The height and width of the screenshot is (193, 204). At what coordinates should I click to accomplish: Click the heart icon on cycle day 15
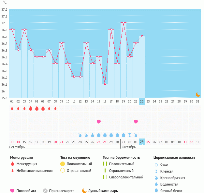pos(99,122)
